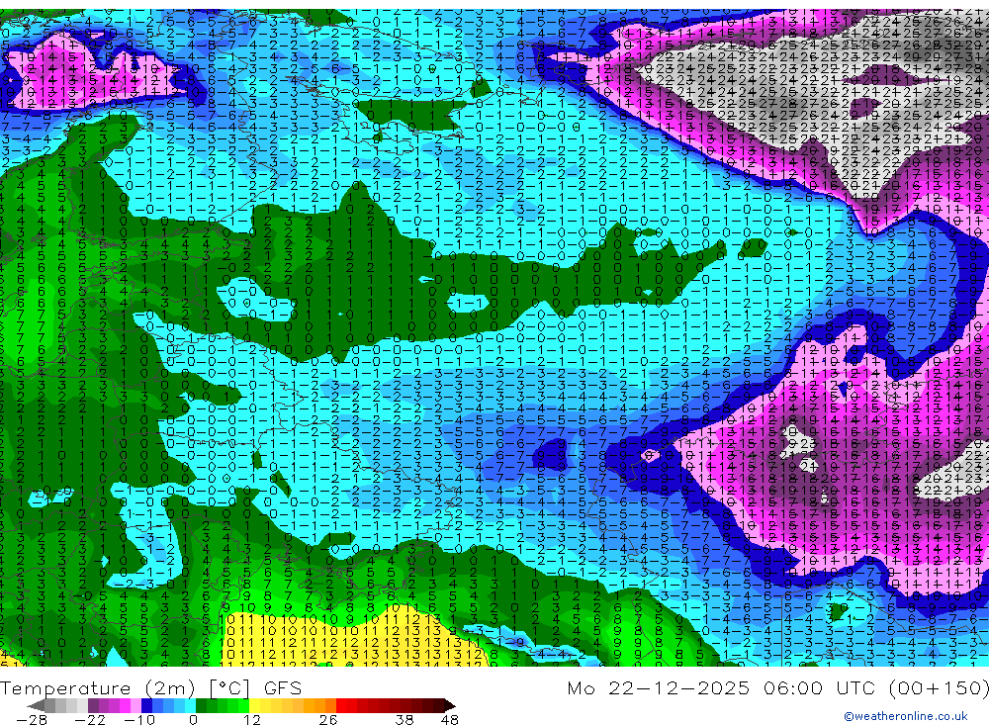The width and height of the screenshot is (989, 725).
Task: Pick the bright yellow swatch at 12
Action: click(x=255, y=706)
